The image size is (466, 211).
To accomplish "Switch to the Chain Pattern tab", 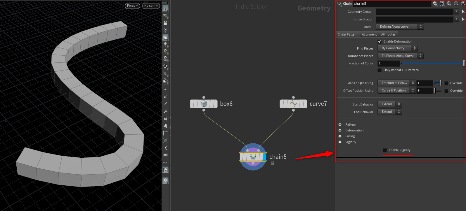I will (348, 34).
